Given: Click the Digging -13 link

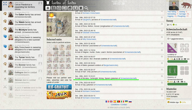Looking at the screenshot, I should tap(172, 16).
